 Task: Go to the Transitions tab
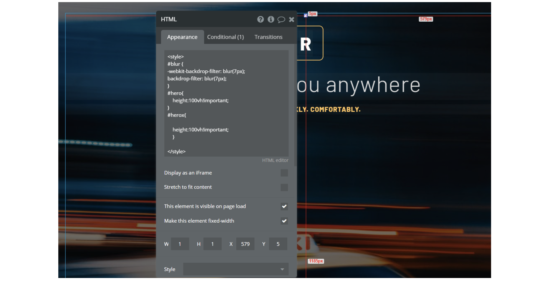[268, 37]
